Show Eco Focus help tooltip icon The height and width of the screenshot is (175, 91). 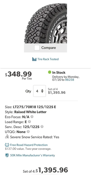[x=32, y=117]
